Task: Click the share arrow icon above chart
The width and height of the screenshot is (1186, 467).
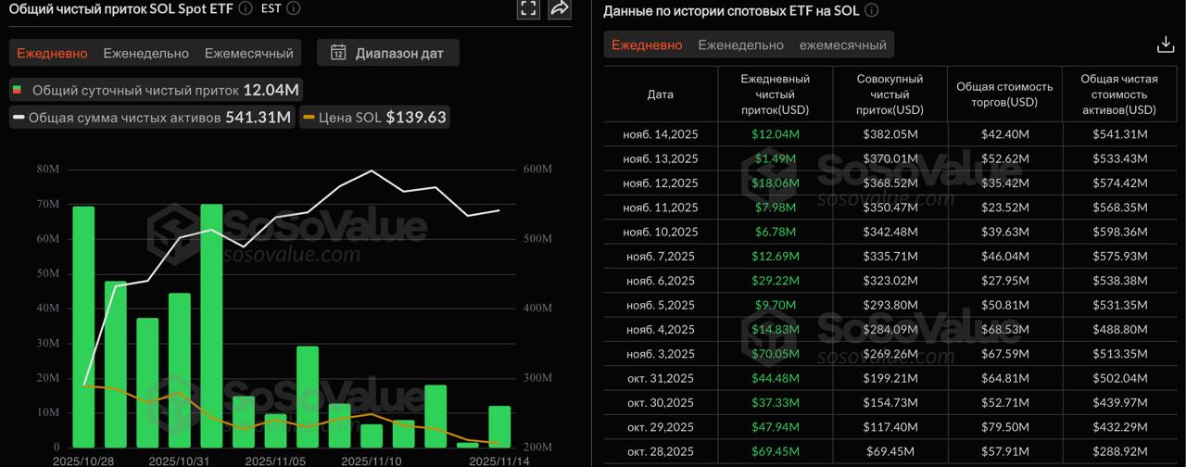Action: [560, 9]
